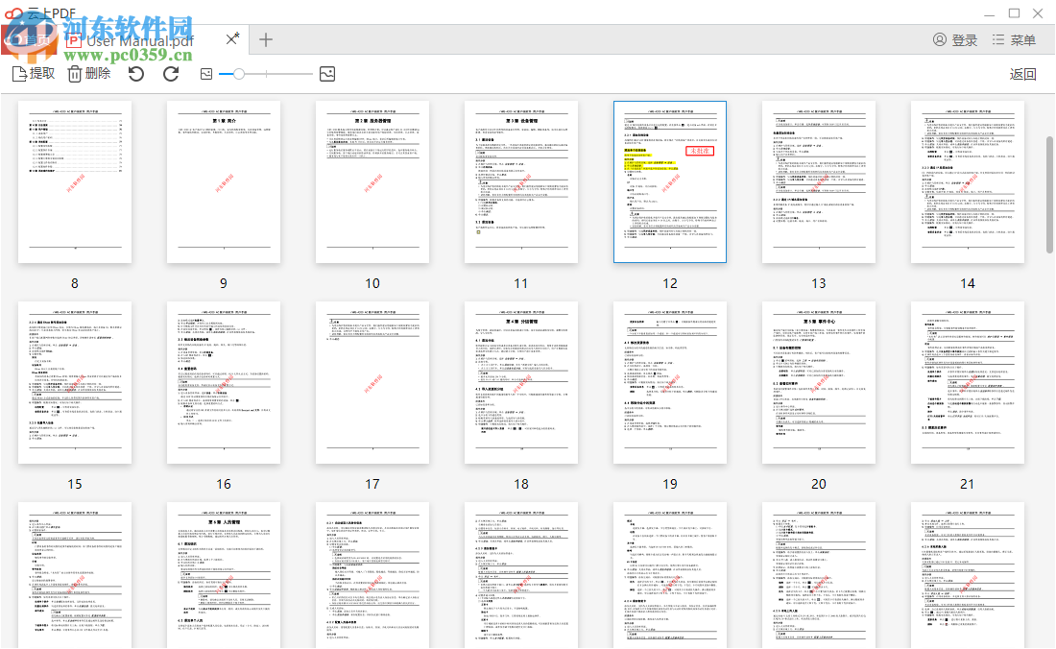Click the page number label 20

click(x=819, y=484)
